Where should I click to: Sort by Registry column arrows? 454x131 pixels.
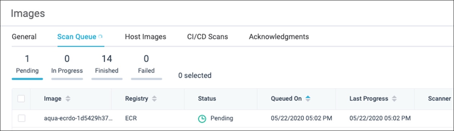154,99
